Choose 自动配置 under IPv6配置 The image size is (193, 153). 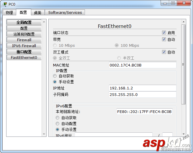(57, 124)
